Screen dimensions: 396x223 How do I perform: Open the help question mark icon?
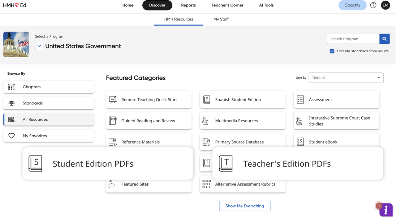(373, 5)
